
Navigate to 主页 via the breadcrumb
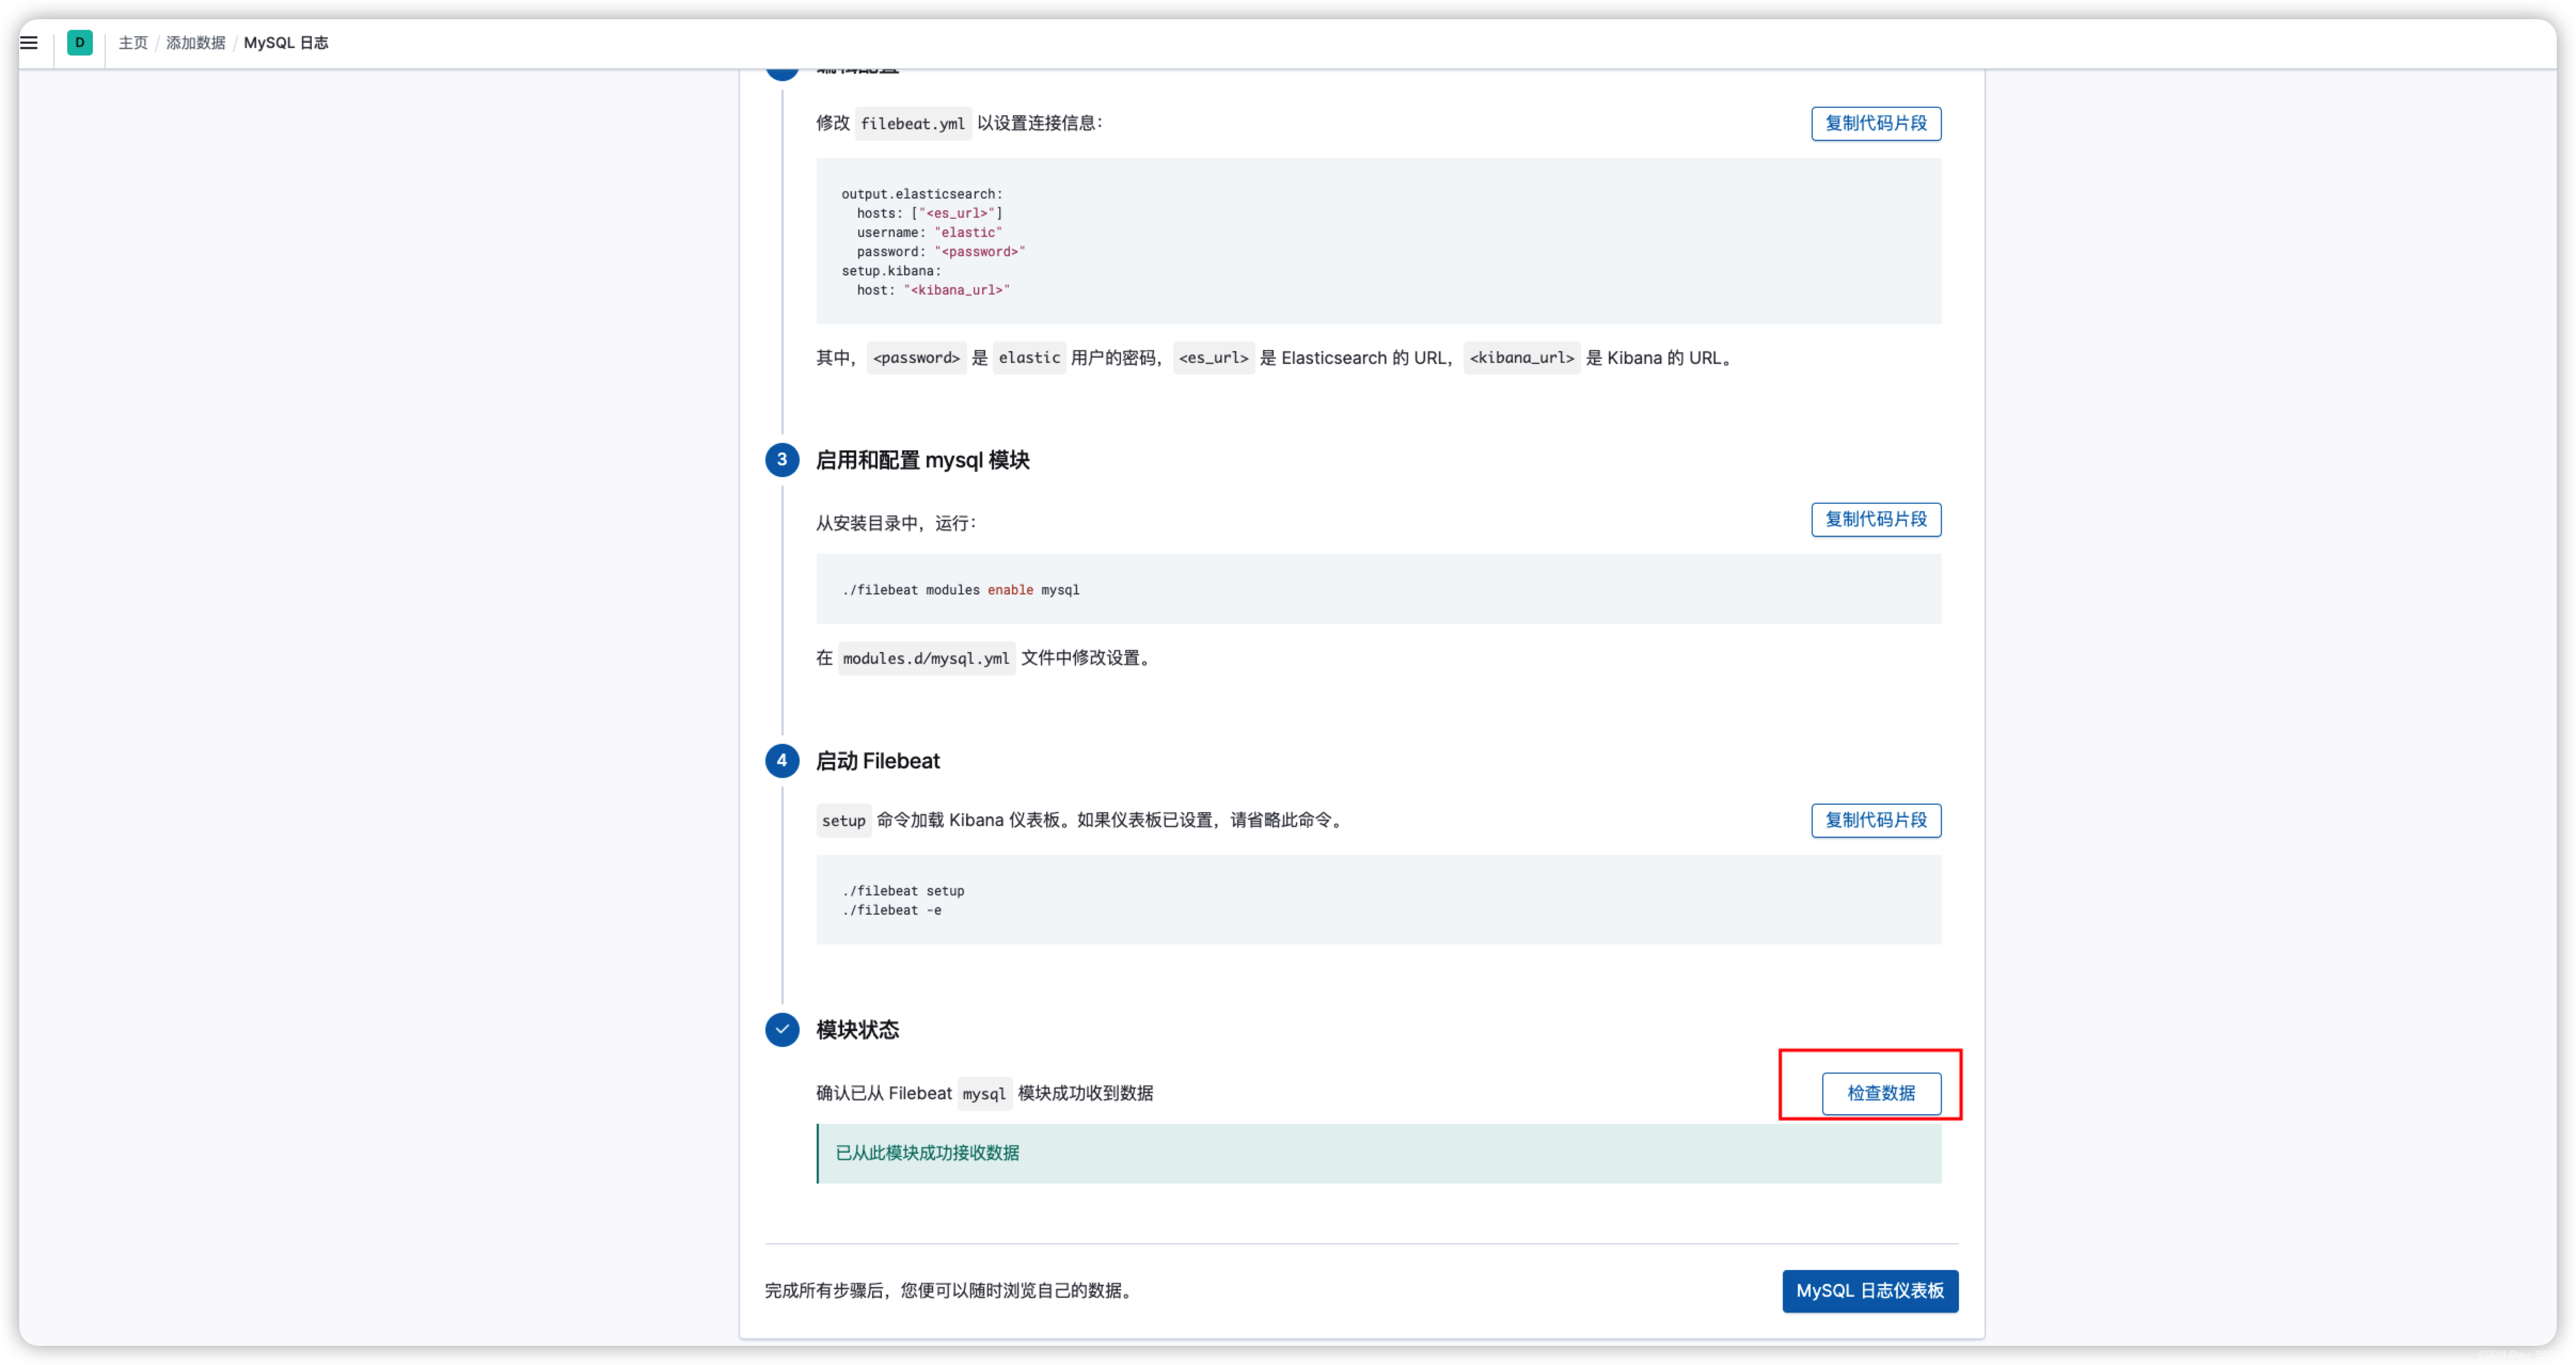pos(133,43)
